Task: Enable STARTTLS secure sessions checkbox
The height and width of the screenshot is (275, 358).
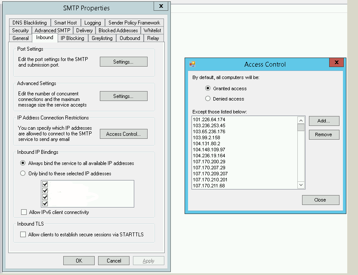Action: [x=23, y=235]
